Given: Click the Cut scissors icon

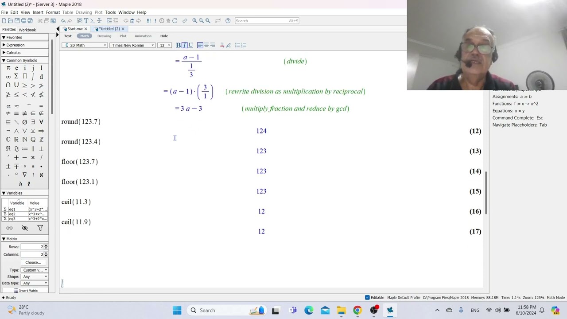Looking at the screenshot, I should pos(40,20).
